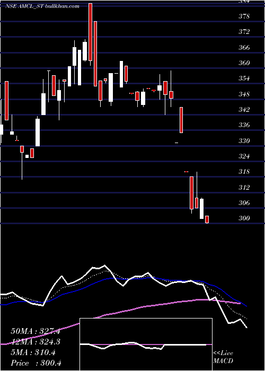This screenshot has height=371, width=265.
Task: Click the 378 price axis label
Action: (244, 16)
